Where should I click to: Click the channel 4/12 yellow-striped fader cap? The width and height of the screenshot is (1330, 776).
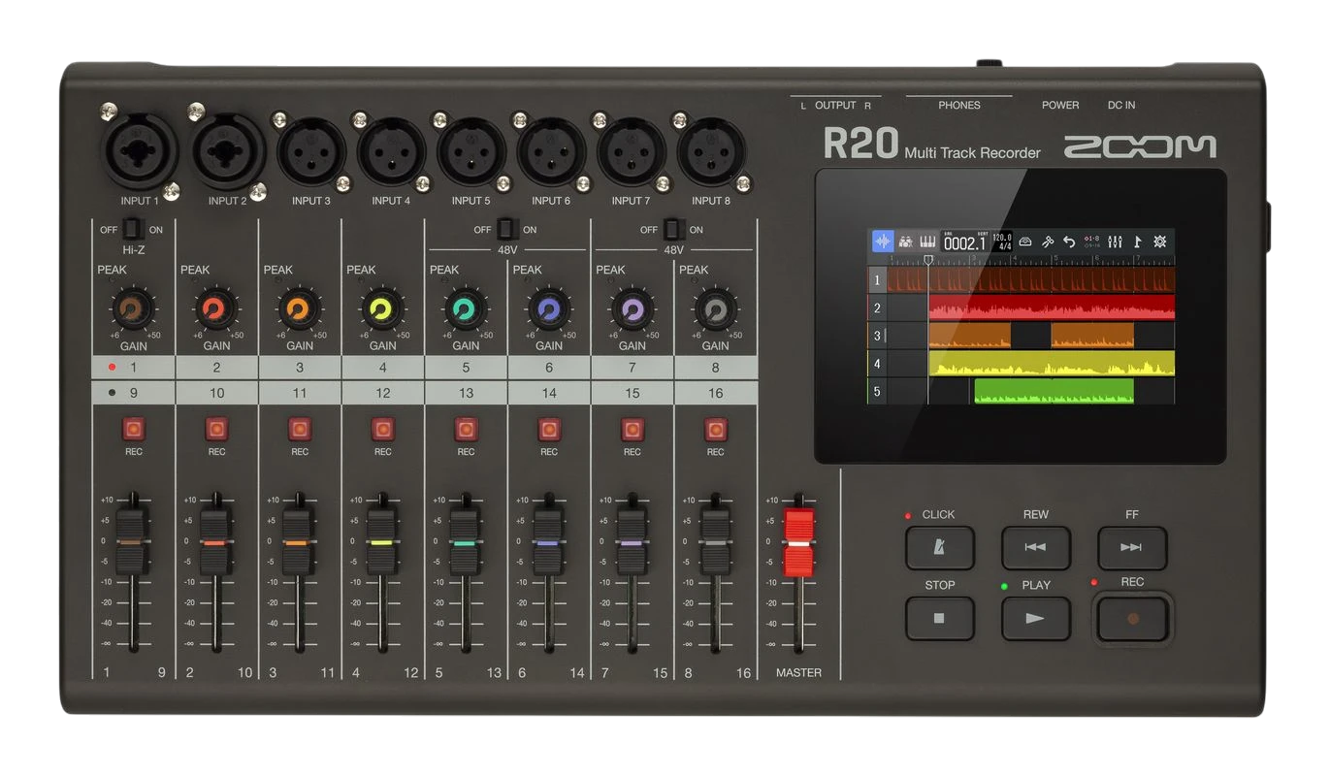[382, 542]
